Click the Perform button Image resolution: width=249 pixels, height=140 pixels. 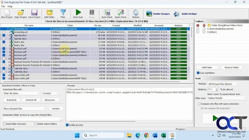pyautogui.click(x=56, y=109)
